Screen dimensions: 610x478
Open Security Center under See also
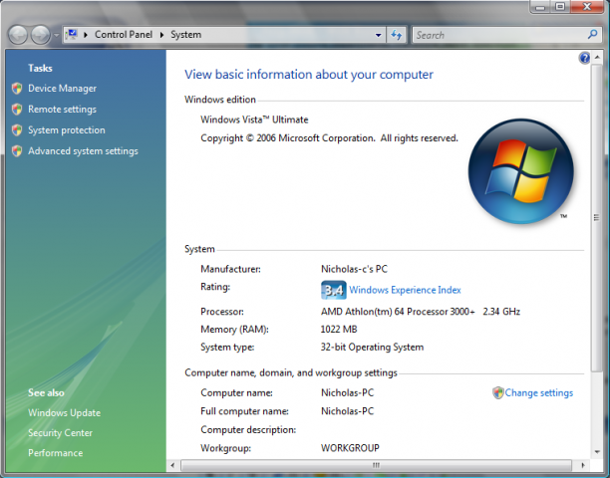60,432
